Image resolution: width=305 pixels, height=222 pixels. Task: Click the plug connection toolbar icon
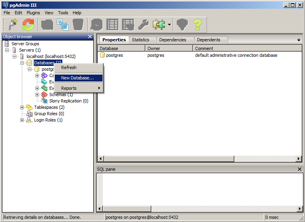click(x=13, y=25)
